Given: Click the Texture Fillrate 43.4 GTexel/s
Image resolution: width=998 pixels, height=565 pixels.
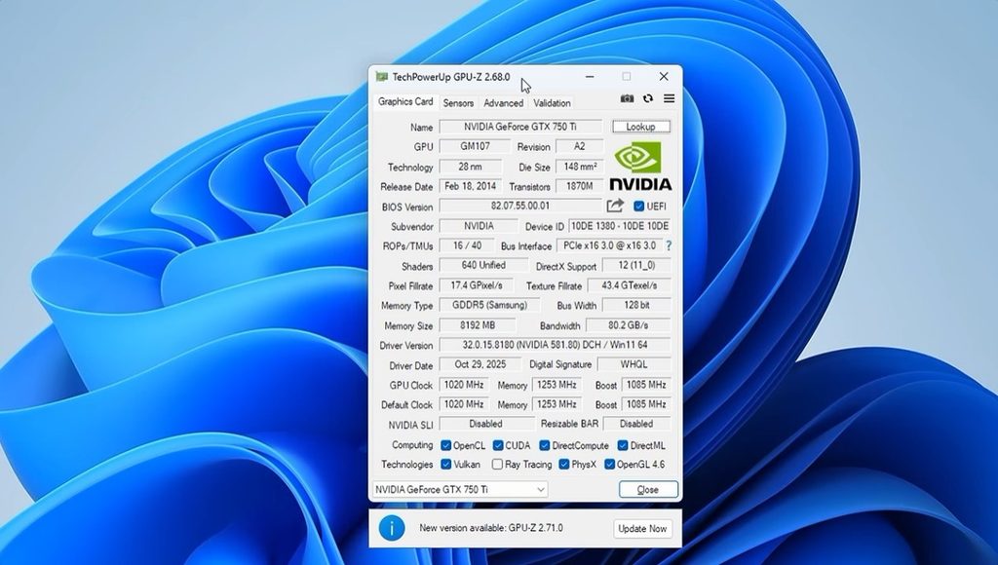Looking at the screenshot, I should tap(630, 285).
